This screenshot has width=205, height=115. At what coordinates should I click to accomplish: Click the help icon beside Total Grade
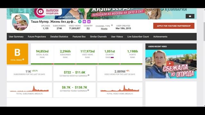(x=23, y=59)
